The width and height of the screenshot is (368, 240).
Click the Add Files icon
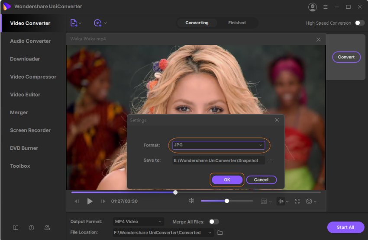[x=74, y=23]
